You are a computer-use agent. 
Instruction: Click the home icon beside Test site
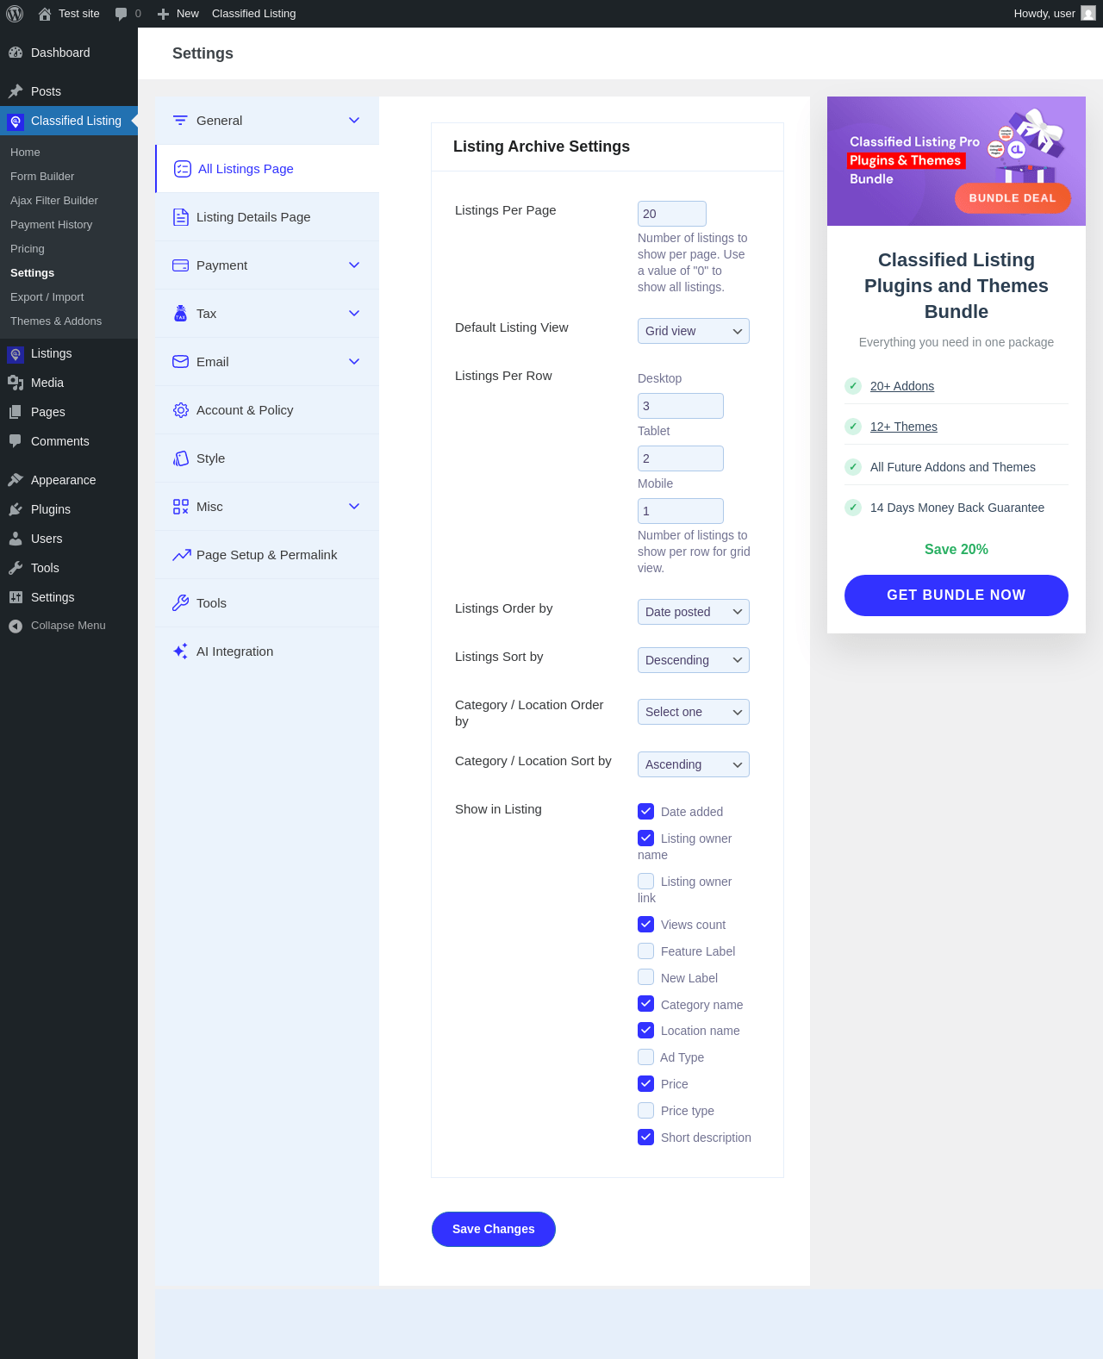(45, 14)
